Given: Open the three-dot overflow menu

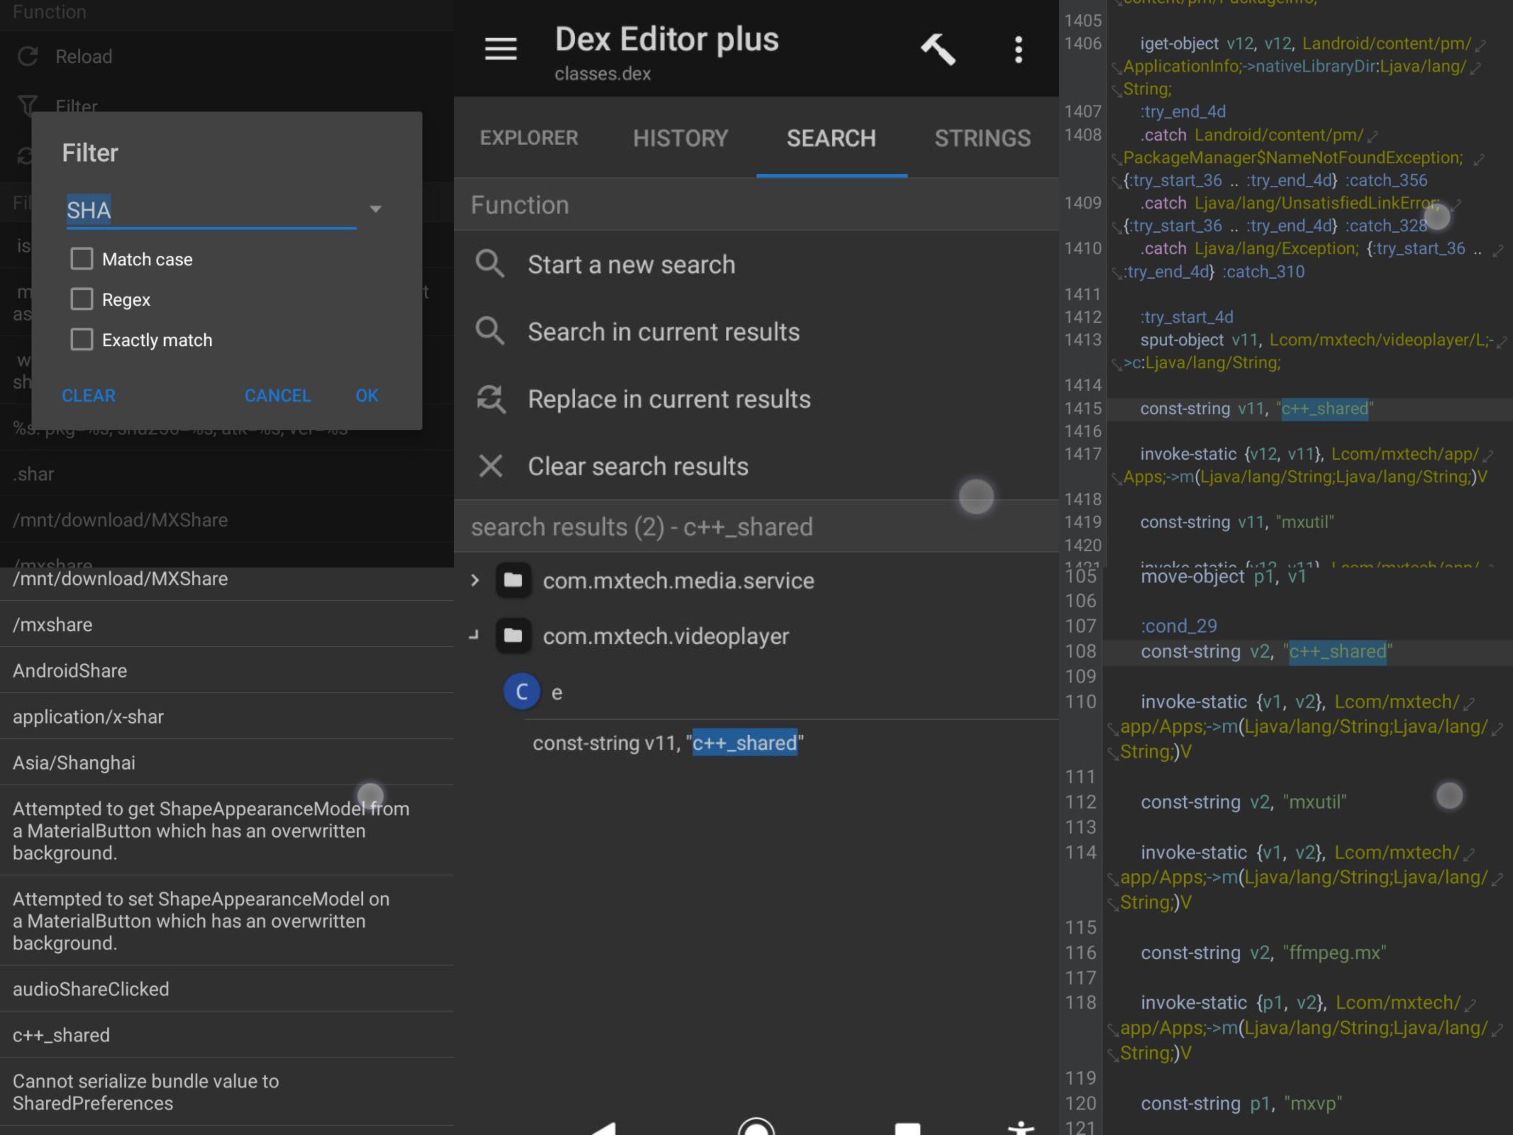Looking at the screenshot, I should coord(1019,49).
